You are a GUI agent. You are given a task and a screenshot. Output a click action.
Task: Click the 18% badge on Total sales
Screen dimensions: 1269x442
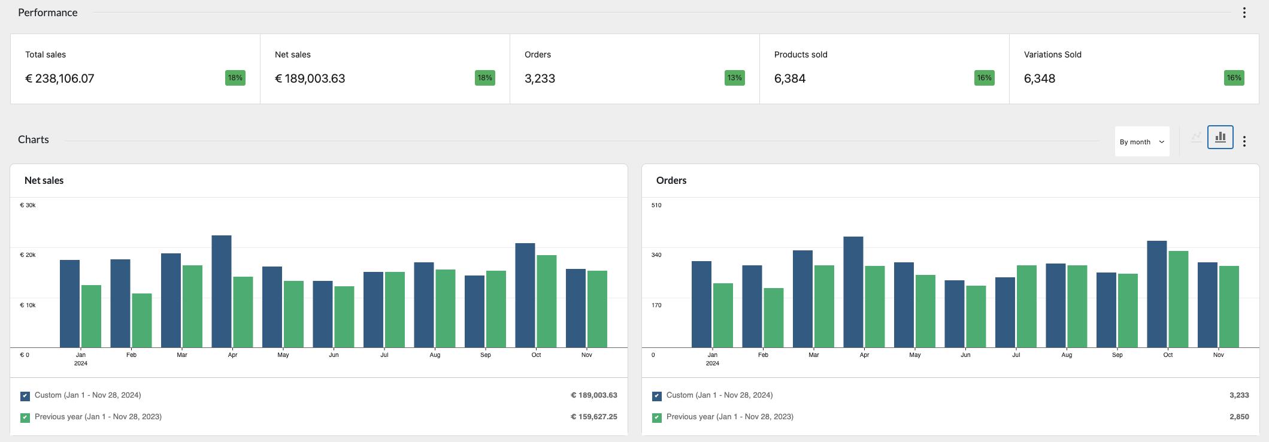coord(235,78)
